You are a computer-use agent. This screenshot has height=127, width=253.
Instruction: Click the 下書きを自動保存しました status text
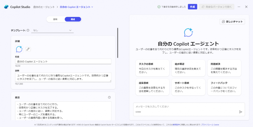174,7
